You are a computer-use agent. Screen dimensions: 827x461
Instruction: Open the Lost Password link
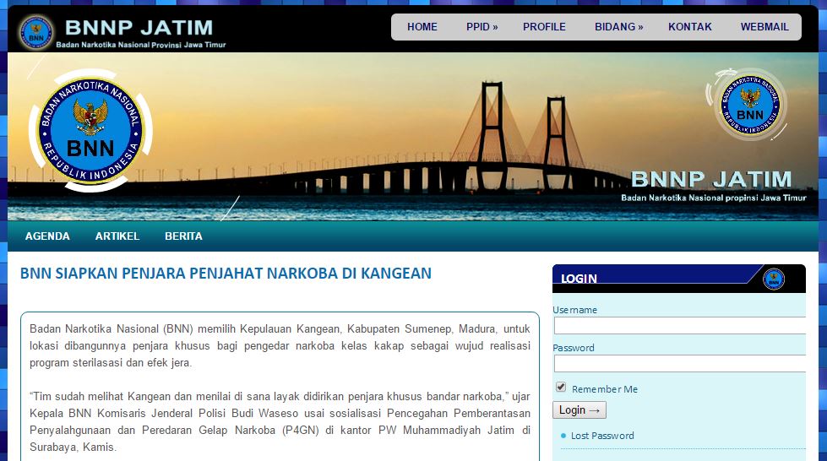tap(602, 436)
